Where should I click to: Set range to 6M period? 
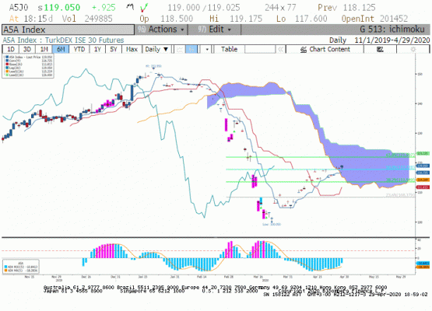point(61,49)
